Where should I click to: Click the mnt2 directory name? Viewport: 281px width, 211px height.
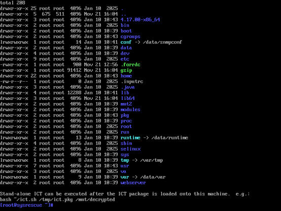point(126,104)
